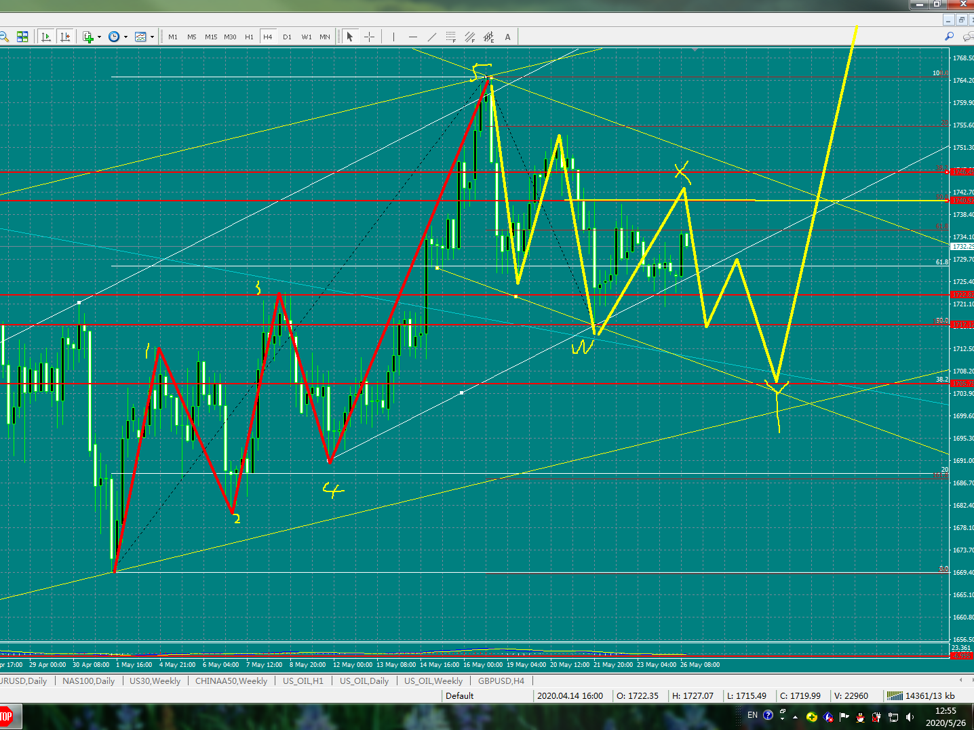
Task: Switch to M1 timeframe
Action: [x=173, y=37]
